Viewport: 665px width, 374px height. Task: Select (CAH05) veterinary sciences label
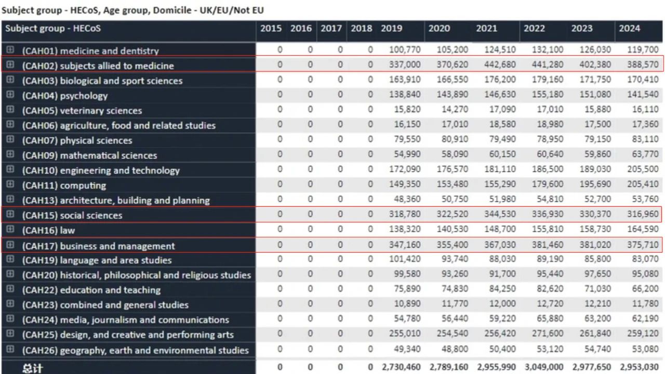[82, 111]
